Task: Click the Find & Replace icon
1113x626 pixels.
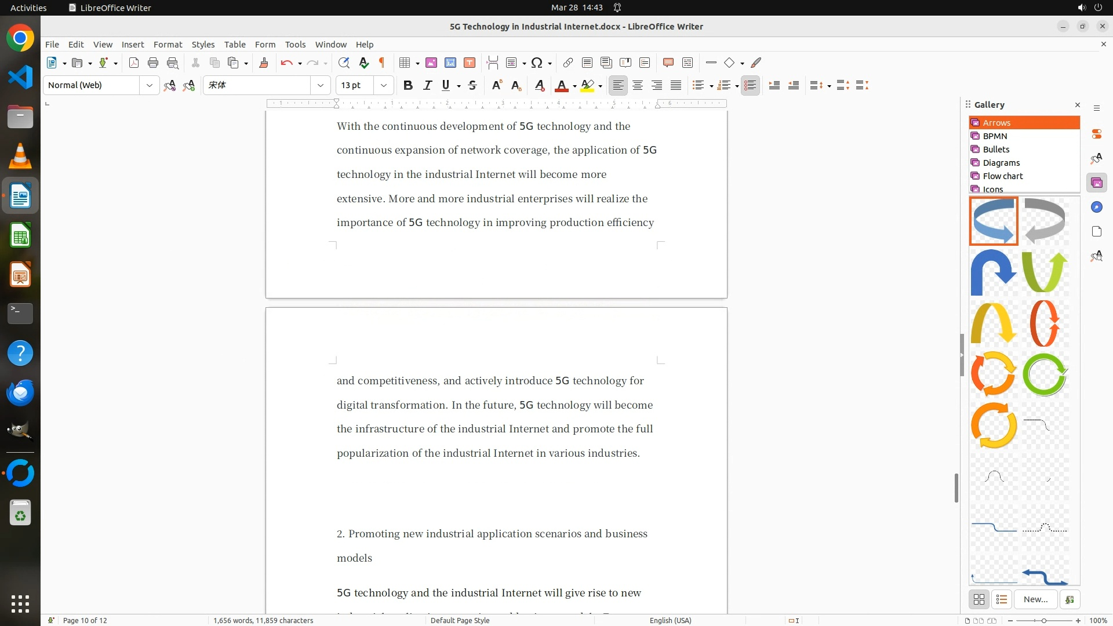Action: 344,63
